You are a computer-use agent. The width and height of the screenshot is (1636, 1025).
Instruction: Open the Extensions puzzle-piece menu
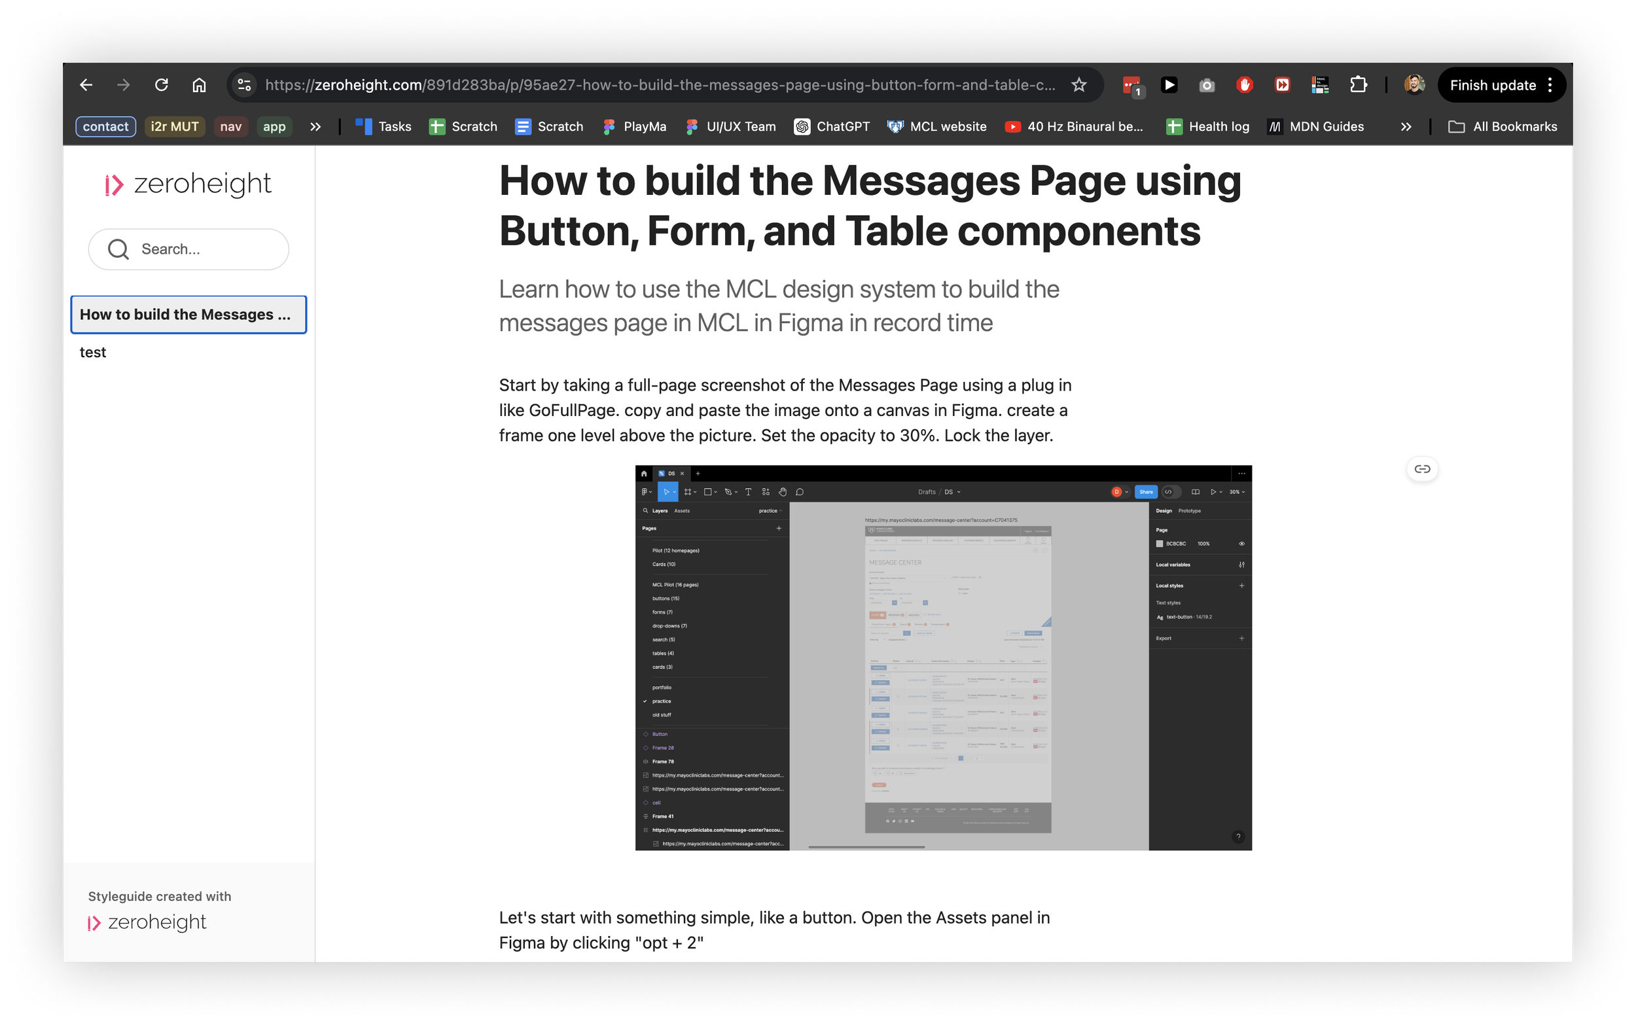[1358, 85]
